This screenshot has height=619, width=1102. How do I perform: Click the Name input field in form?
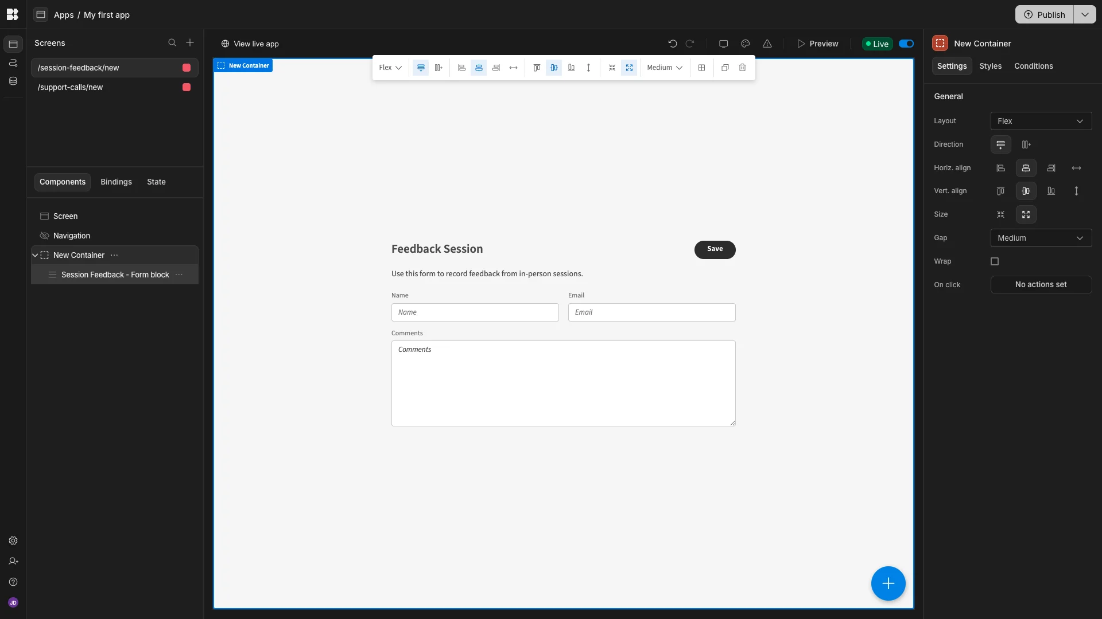[475, 312]
